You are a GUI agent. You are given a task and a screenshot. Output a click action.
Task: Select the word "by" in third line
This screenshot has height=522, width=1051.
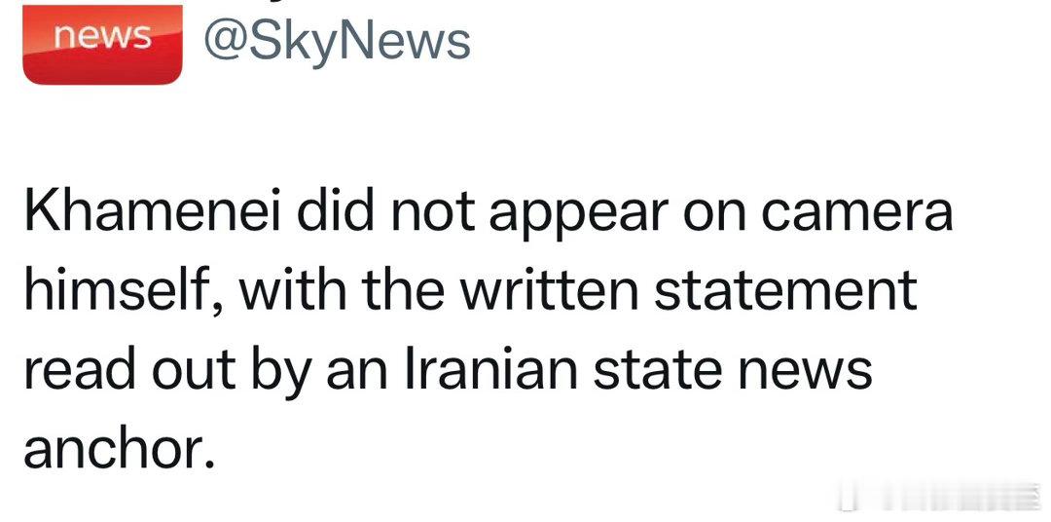pos(279,370)
